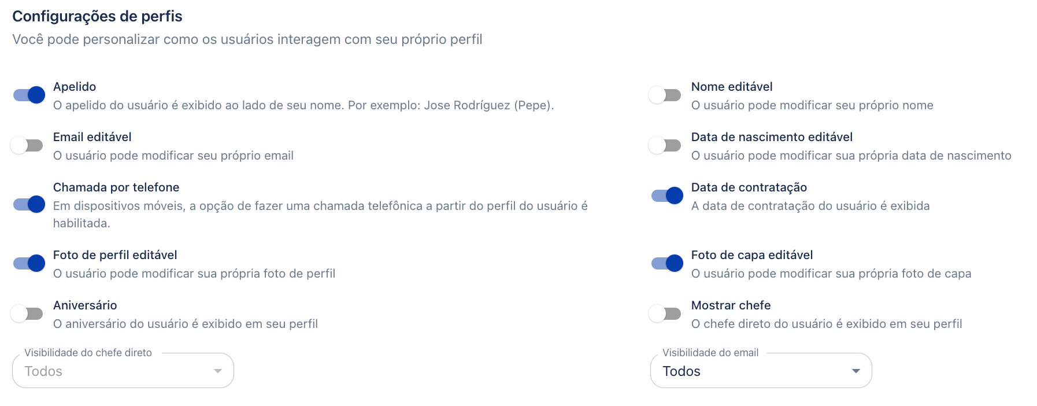The height and width of the screenshot is (406, 1037).
Task: Enable the Nome editável switch
Action: point(664,95)
